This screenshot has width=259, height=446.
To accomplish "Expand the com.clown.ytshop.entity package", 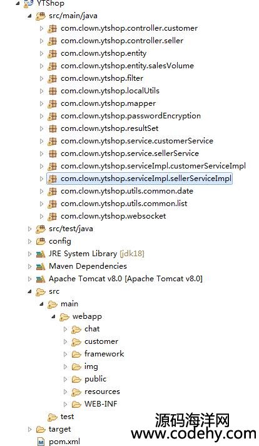I will tap(41, 53).
